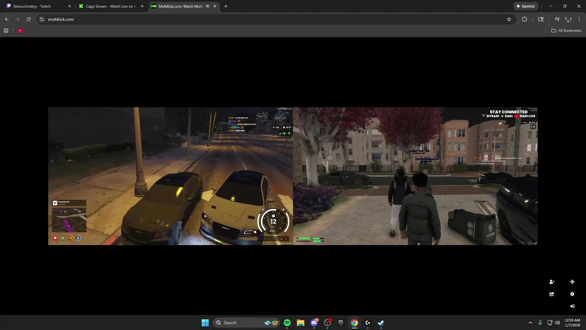Open Chrome three-dot menu
586x330 pixels.
click(x=579, y=19)
